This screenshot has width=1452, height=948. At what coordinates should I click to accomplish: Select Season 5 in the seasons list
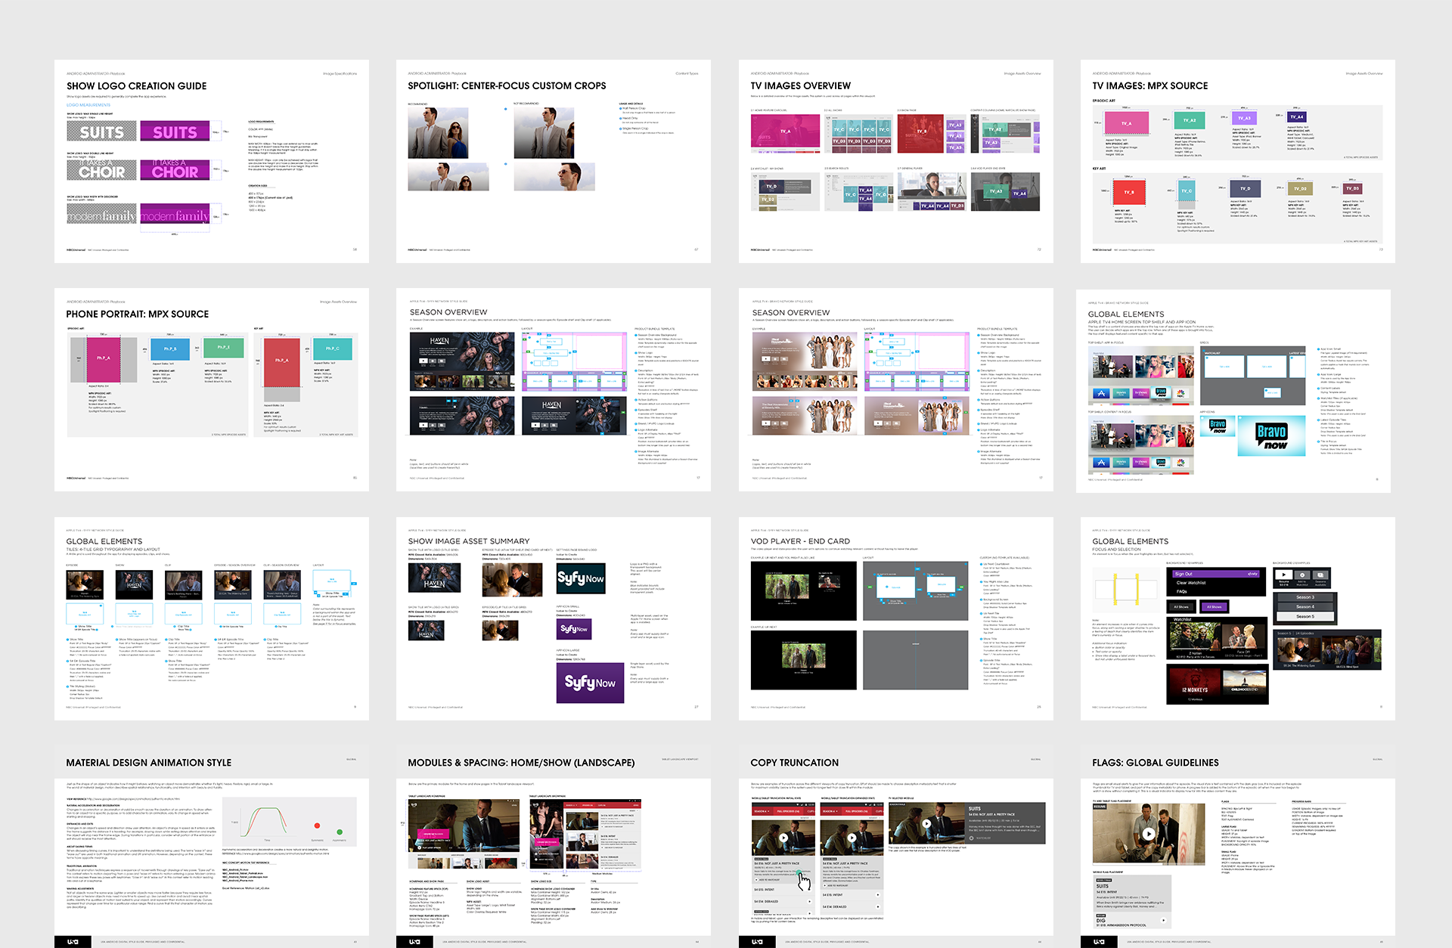[x=1305, y=616]
